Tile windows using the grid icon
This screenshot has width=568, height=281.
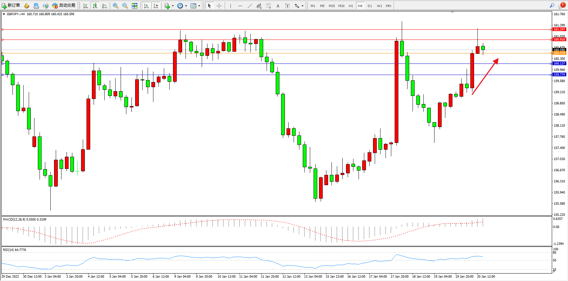(134, 6)
